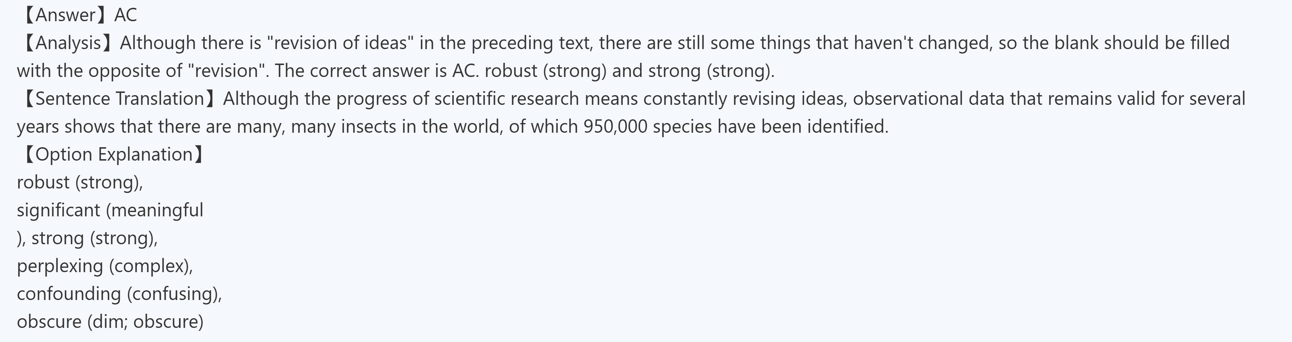Click the option line "perplexing (complex),"
The image size is (1292, 342).
pos(105,265)
